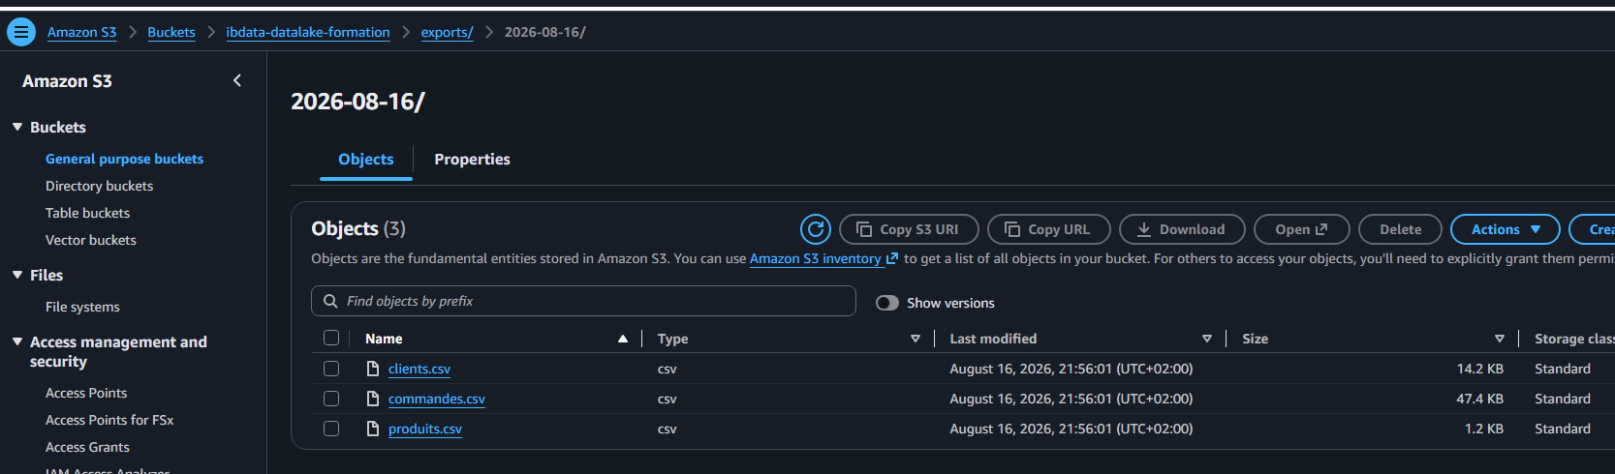Focus the Find objects by prefix field
Screen dimensions: 1615x474
pyautogui.click(x=583, y=301)
